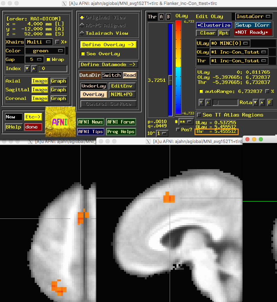
Task: Open the Xhairs Multi dropdown
Action: (39, 42)
